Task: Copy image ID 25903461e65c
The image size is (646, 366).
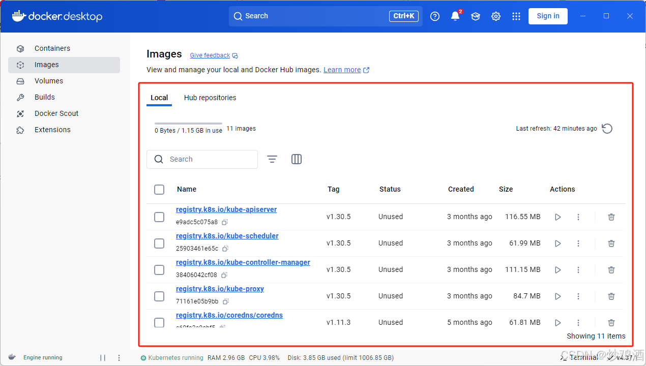Action: click(225, 249)
